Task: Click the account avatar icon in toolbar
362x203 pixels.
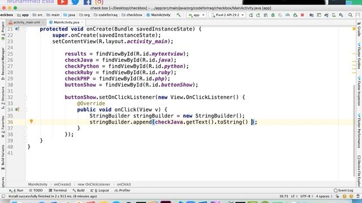Action: tap(358, 15)
